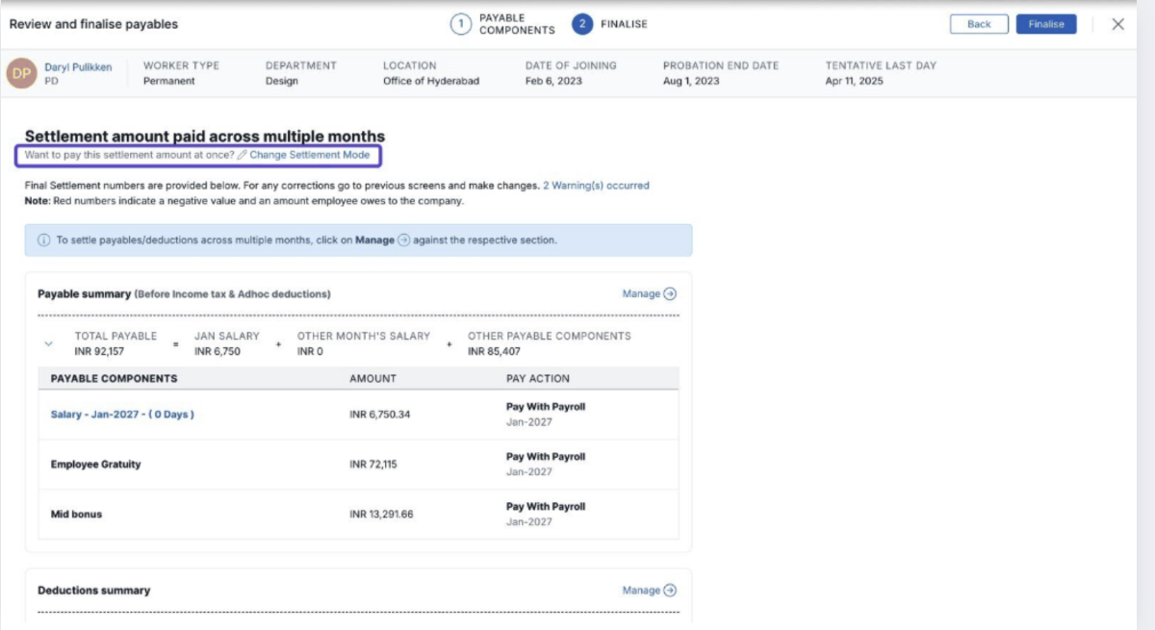Click the DP employee avatar
This screenshot has width=1155, height=630.
(21, 73)
